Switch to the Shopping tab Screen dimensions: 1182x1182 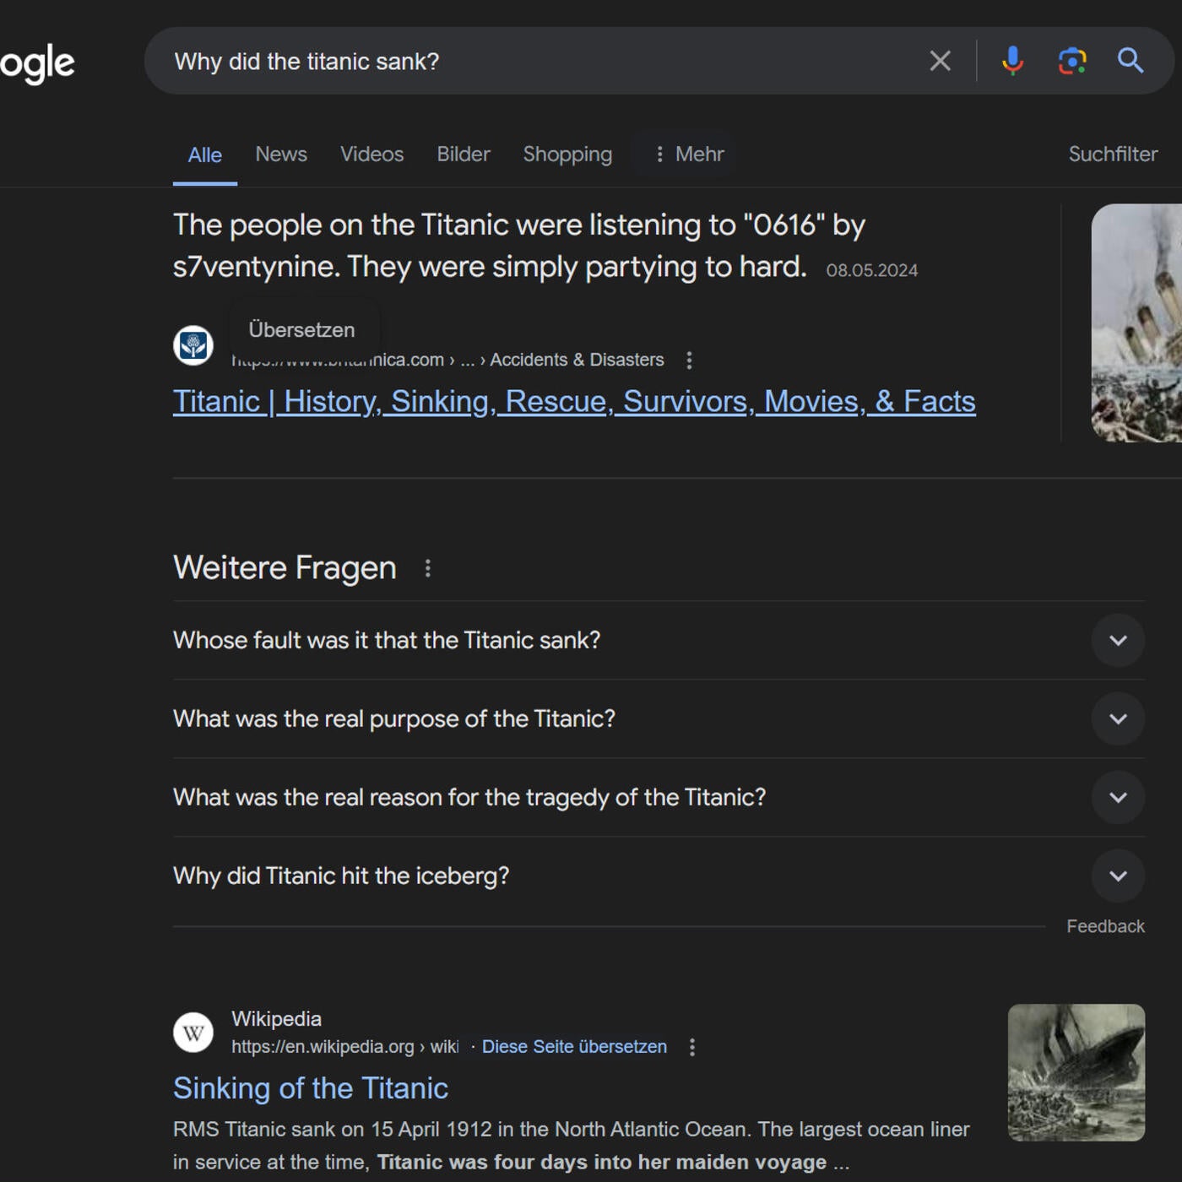click(x=567, y=154)
